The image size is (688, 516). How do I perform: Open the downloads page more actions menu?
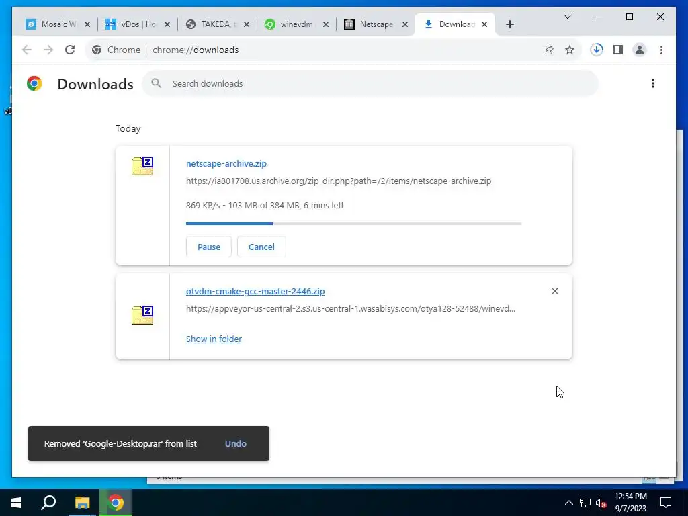[653, 83]
